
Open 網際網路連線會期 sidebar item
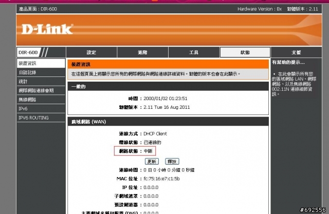[x=41, y=90]
